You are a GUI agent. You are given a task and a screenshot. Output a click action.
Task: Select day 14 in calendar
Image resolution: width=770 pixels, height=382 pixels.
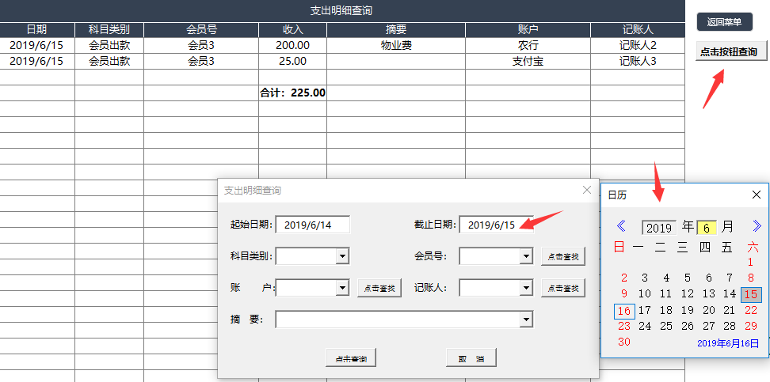730,293
